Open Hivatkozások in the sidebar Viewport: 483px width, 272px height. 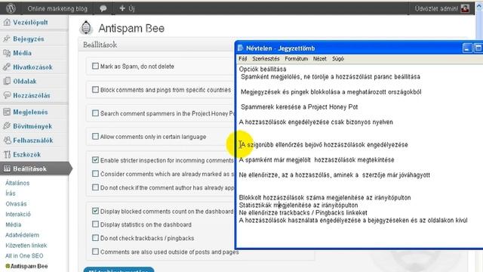point(32,67)
